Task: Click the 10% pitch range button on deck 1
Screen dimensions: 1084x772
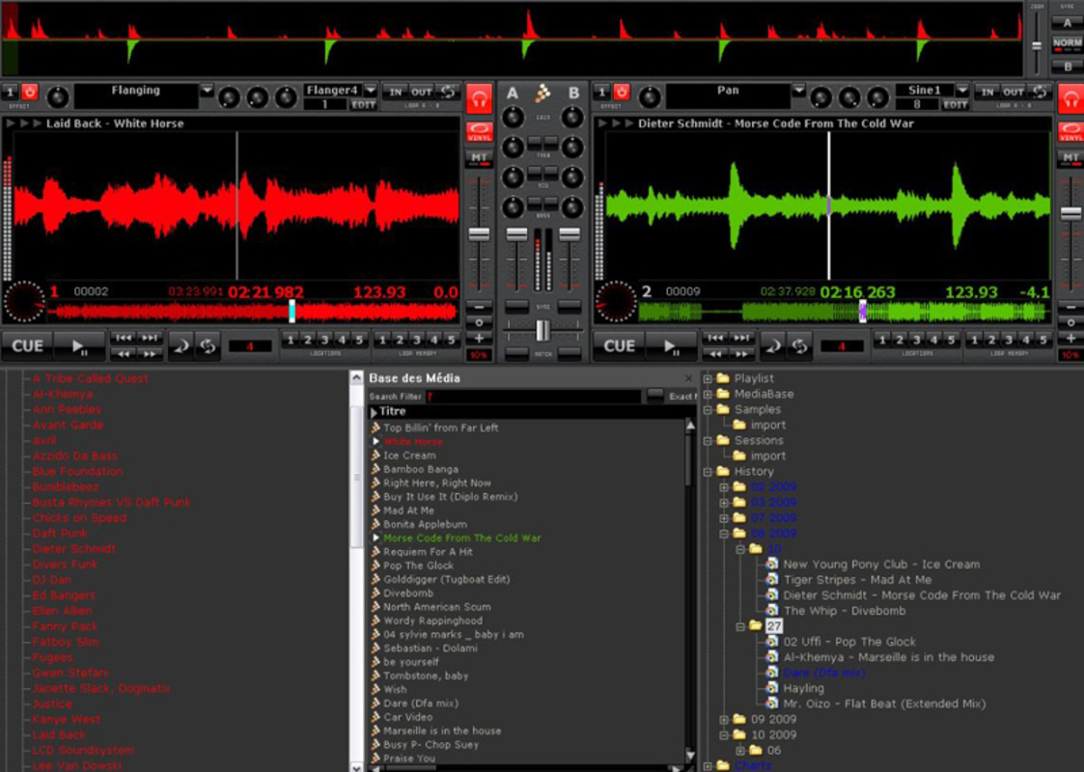Action: (479, 355)
